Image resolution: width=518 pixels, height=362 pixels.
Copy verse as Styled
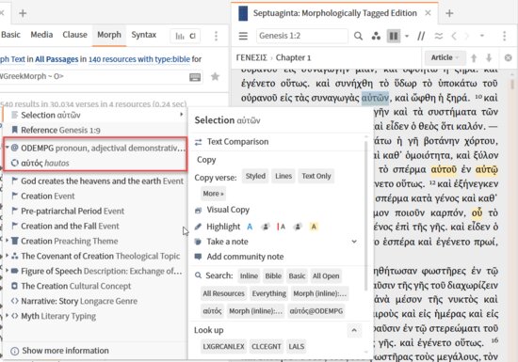(x=255, y=176)
